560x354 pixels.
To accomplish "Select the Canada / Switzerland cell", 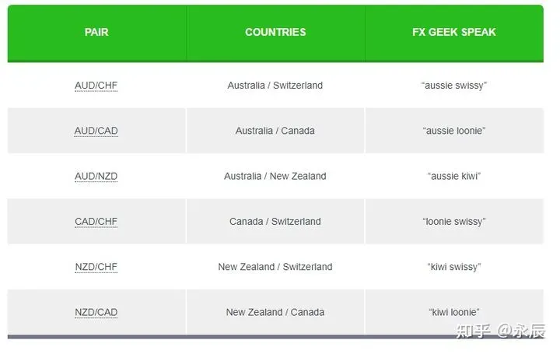I will pyautogui.click(x=275, y=222).
